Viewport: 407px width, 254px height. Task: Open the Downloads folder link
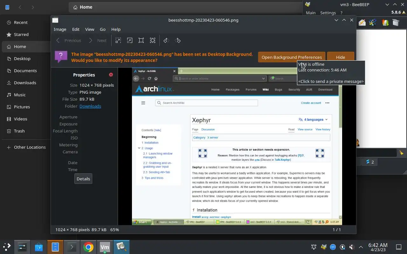pos(90,106)
